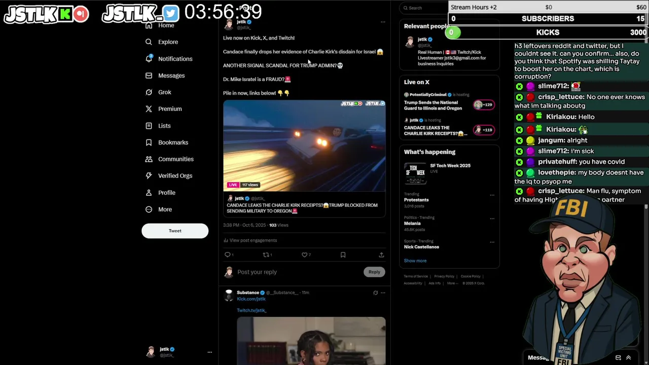649x365 pixels.
Task: Click the Tweet button
Action: point(175,231)
